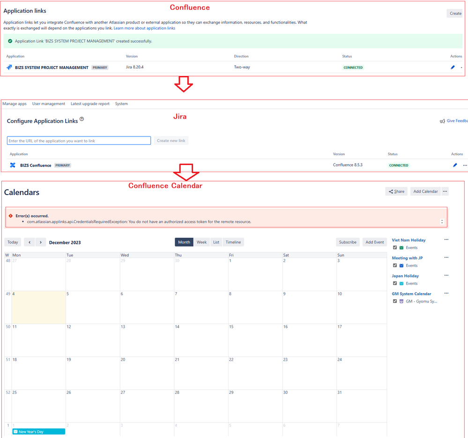Go to next month in calendar
The width and height of the screenshot is (468, 438).
coord(41,242)
